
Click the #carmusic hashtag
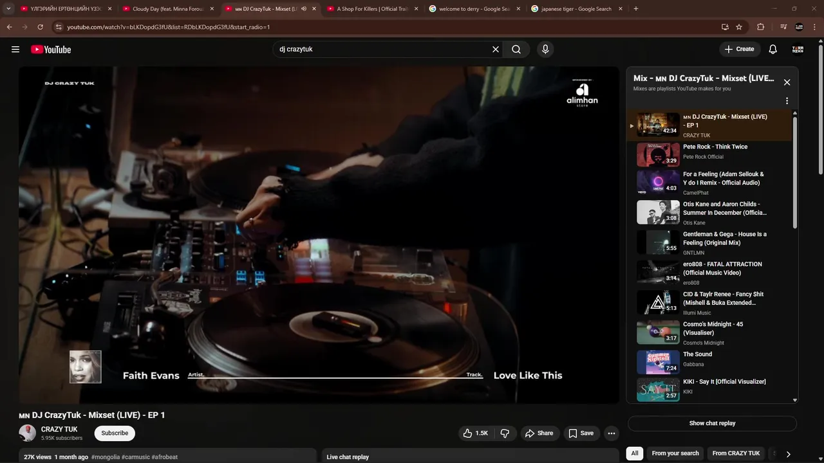coord(136,457)
